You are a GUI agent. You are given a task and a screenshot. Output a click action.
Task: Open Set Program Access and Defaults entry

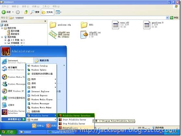click(x=42, y=74)
